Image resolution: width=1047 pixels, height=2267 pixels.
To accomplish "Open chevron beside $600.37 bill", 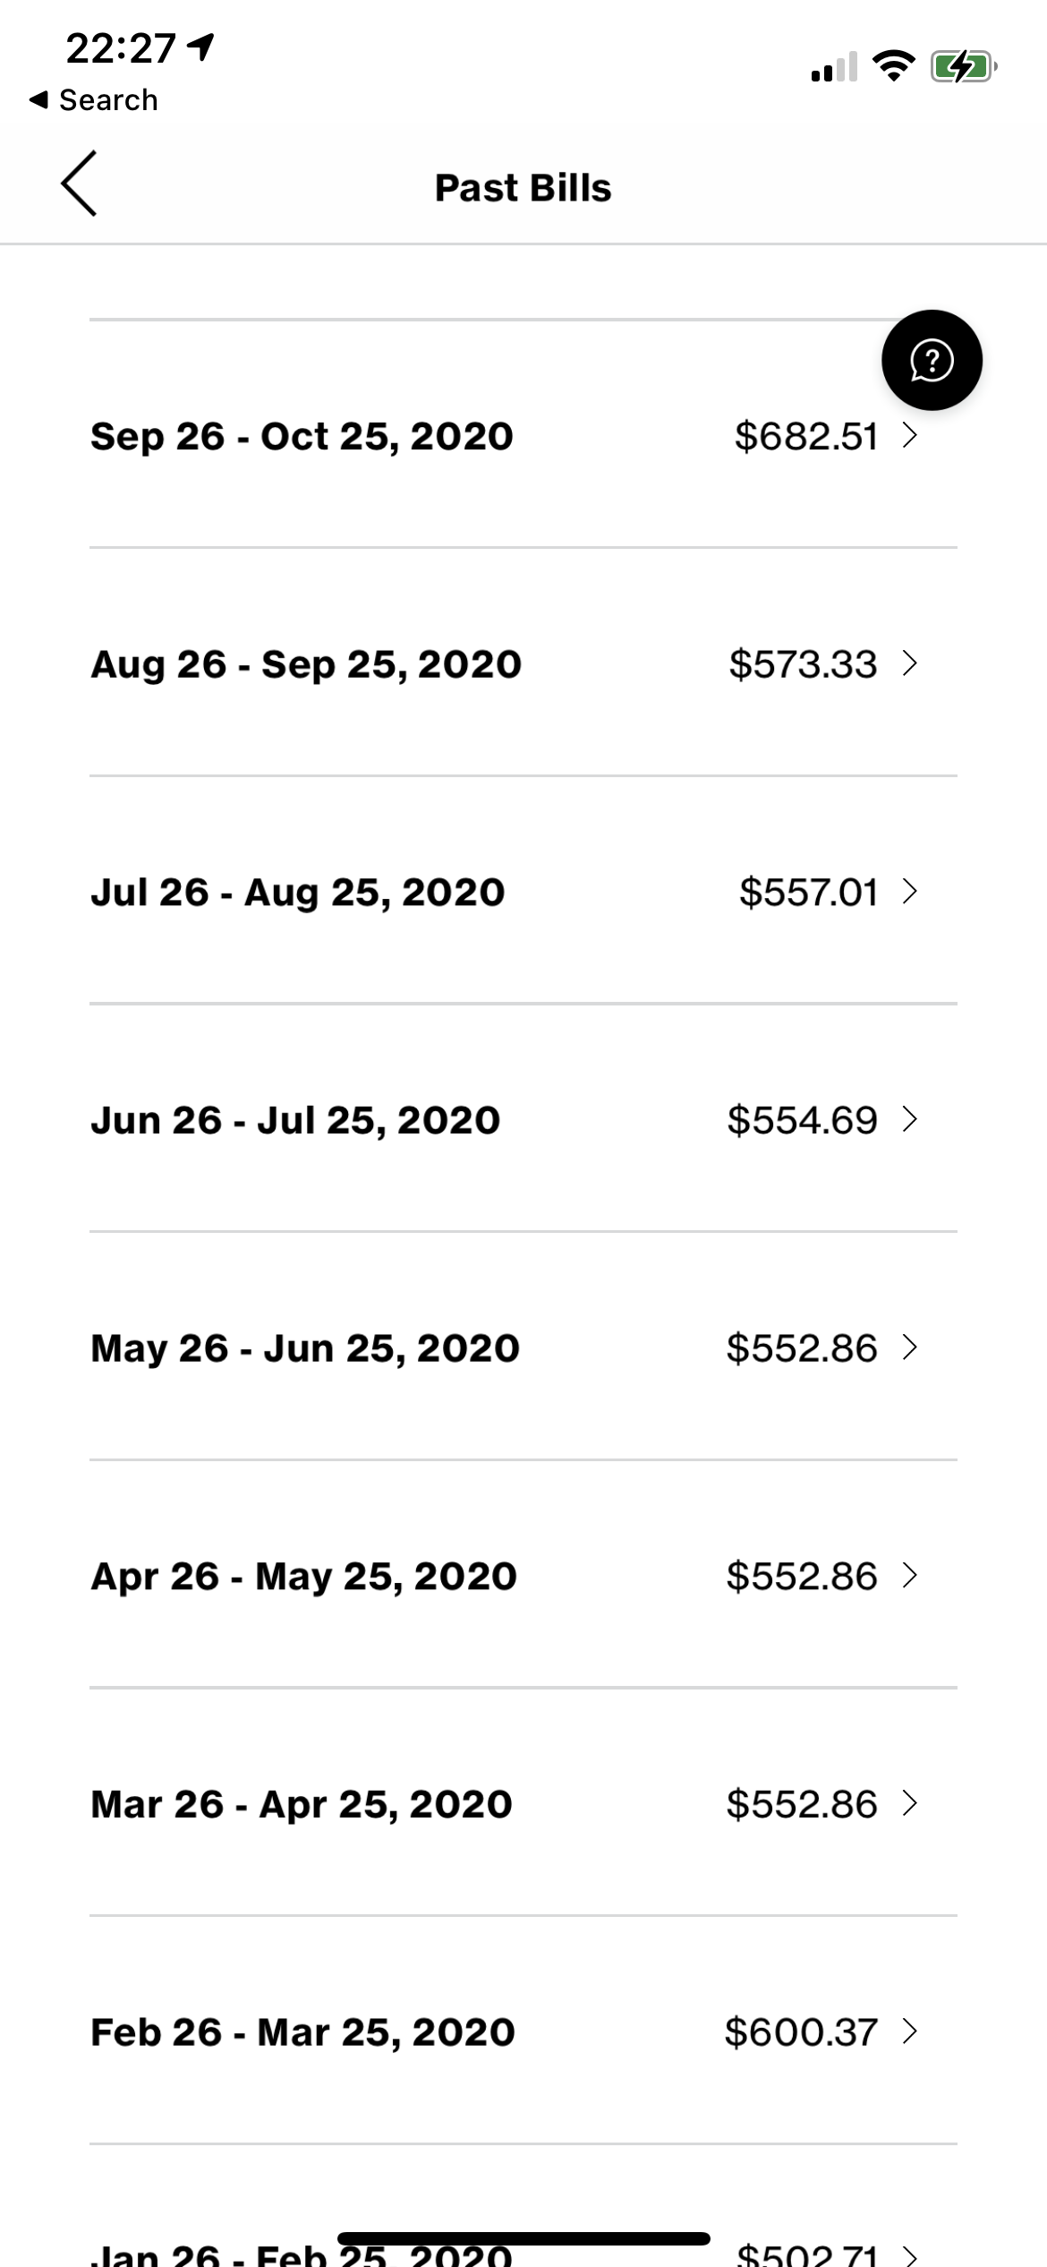I will pyautogui.click(x=910, y=2032).
